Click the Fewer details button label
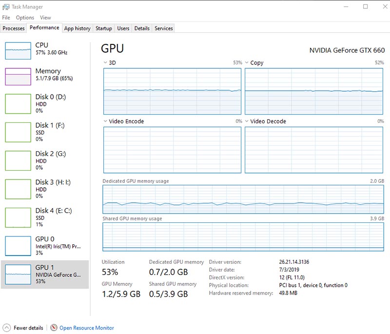The image size is (390, 334). 28,328
